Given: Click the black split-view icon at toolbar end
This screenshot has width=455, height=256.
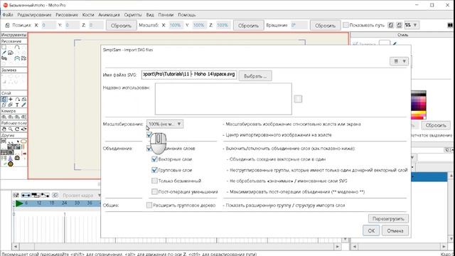Looking at the screenshot, I should point(450,26).
